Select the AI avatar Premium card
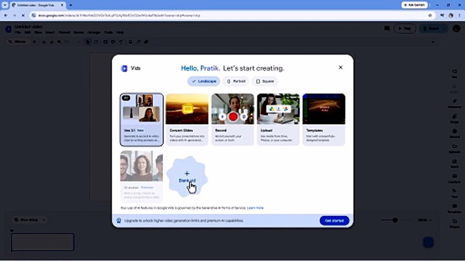The image size is (465, 261). pyautogui.click(x=142, y=176)
